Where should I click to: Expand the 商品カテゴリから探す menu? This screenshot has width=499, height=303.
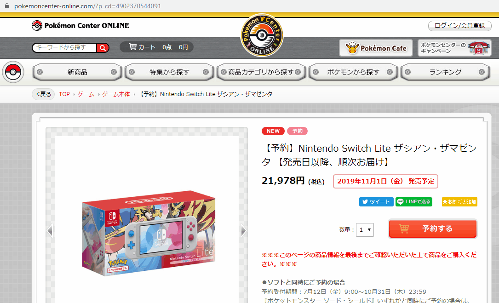tap(261, 72)
